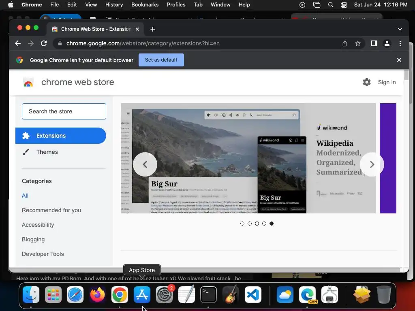Viewport: 415px width, 311px height.
Task: Open the History menu
Action: coord(114,5)
